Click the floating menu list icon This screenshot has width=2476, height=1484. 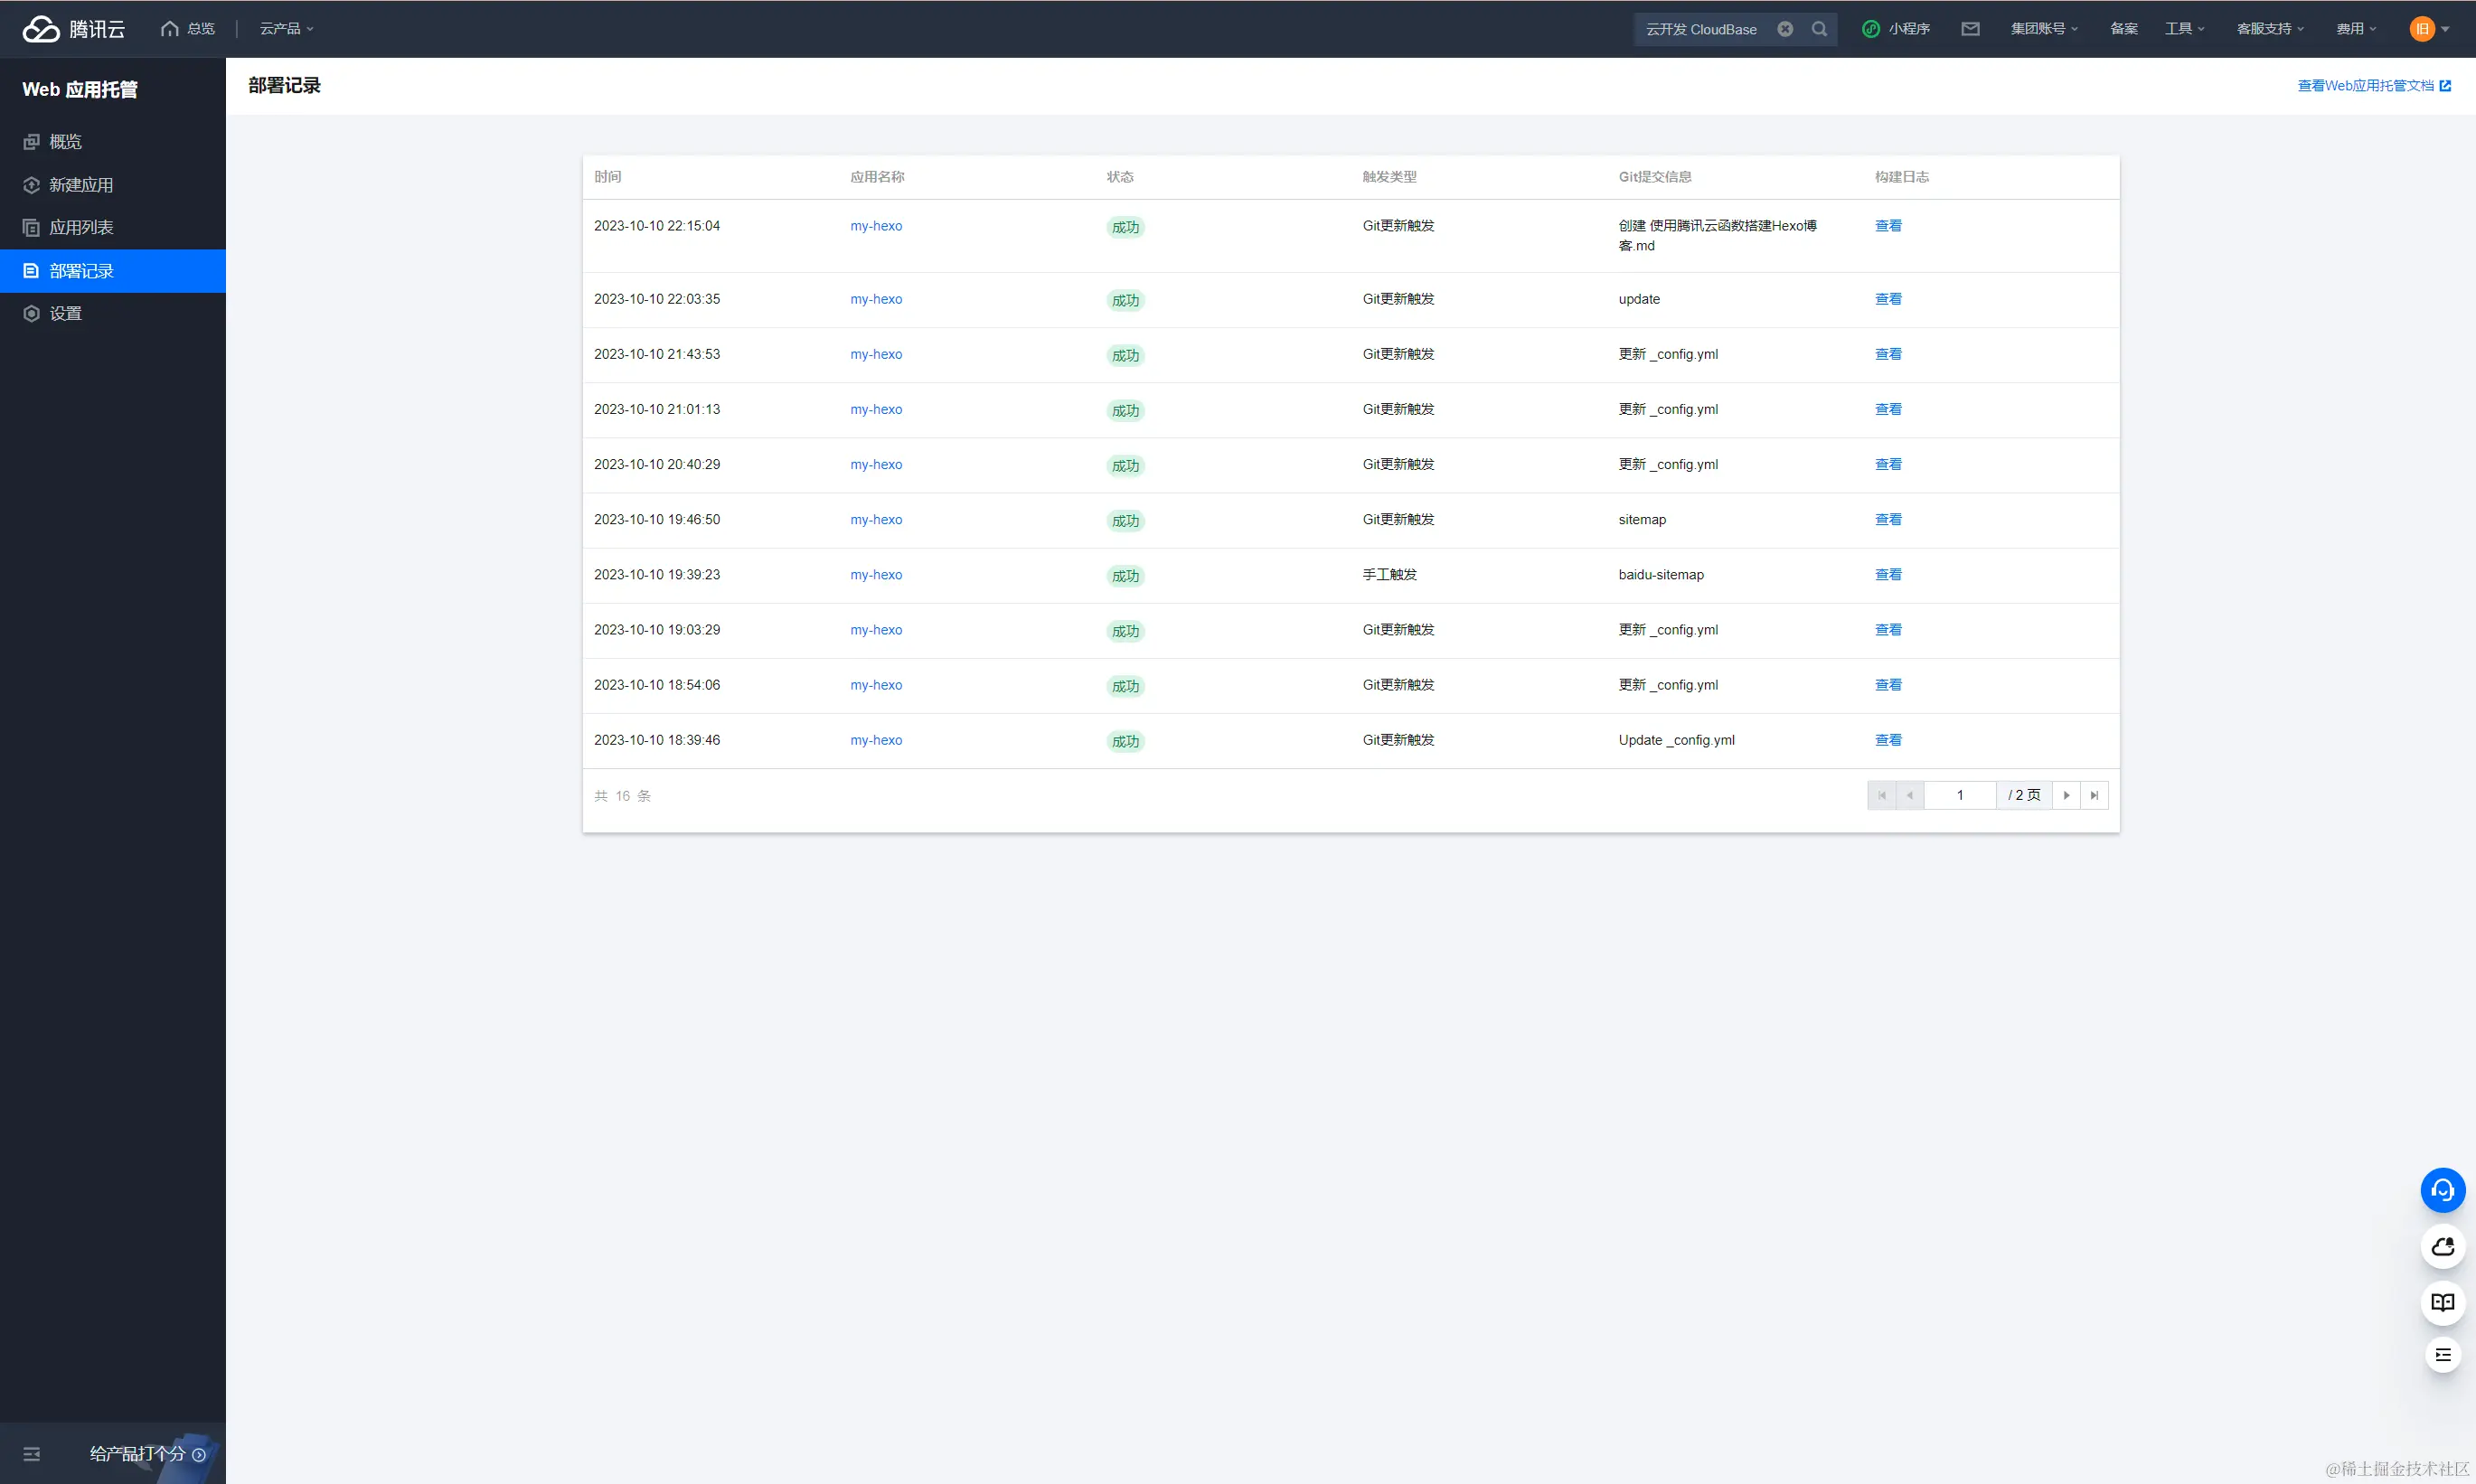[x=2442, y=1355]
